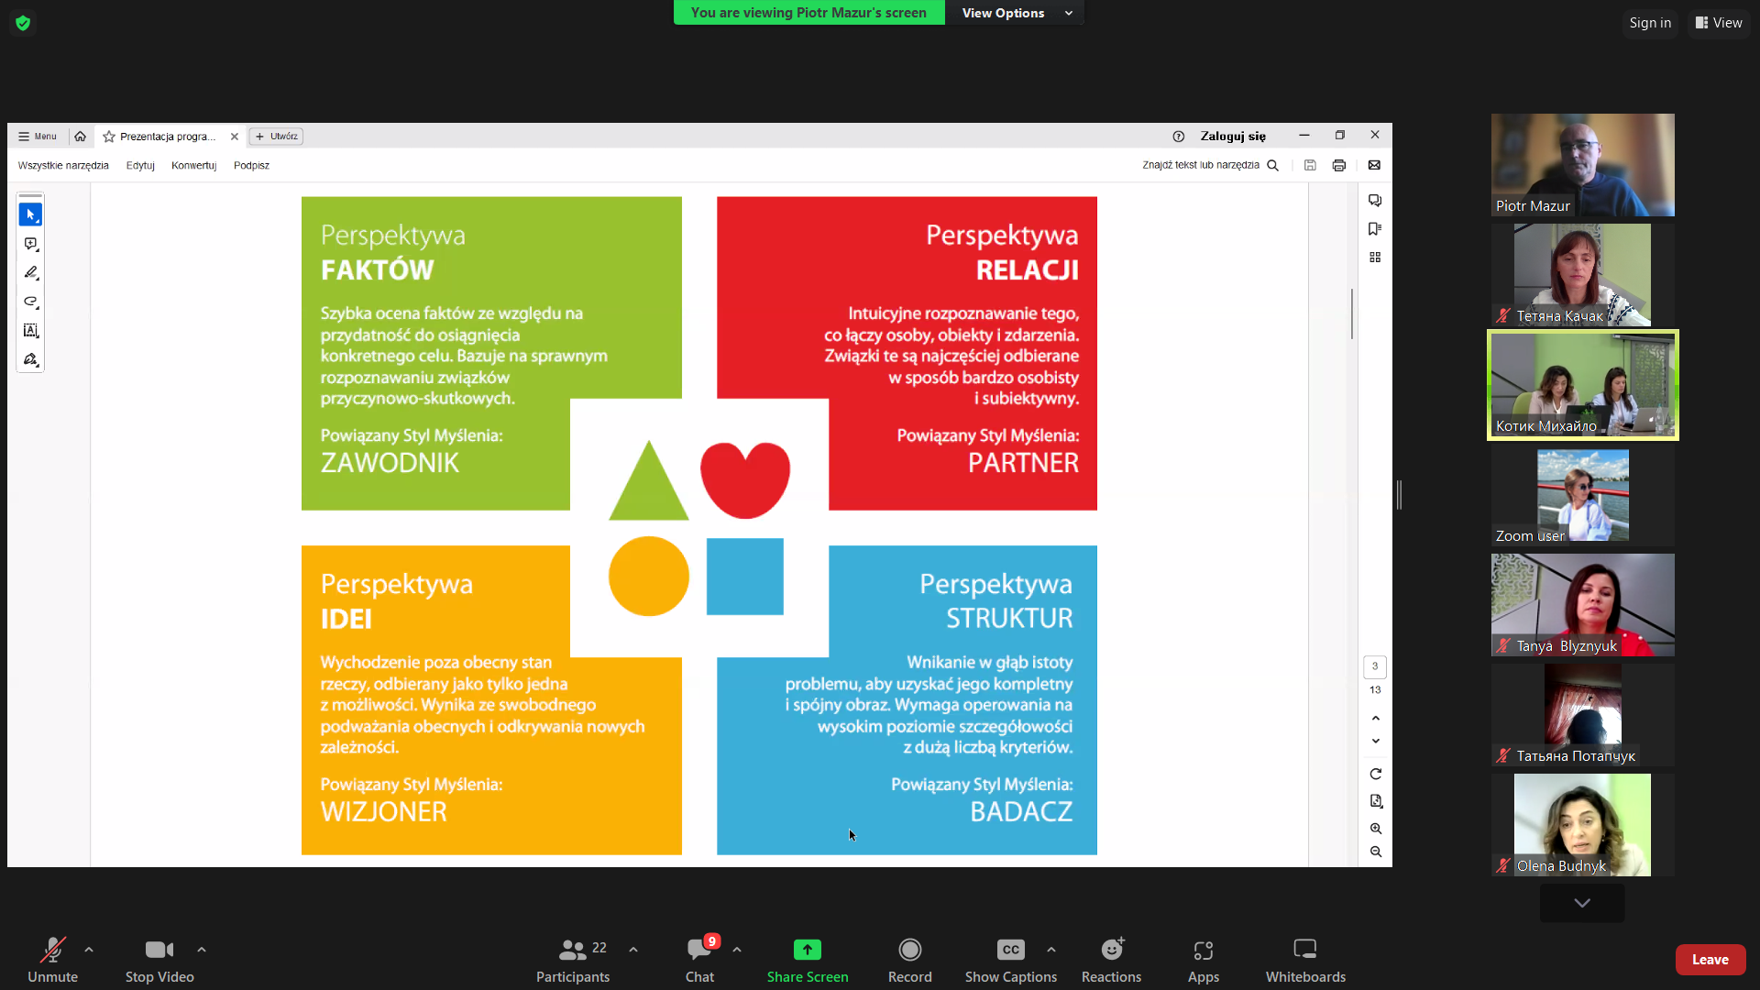Open the Chat panel
Image resolution: width=1760 pixels, height=990 pixels.
pos(699,959)
